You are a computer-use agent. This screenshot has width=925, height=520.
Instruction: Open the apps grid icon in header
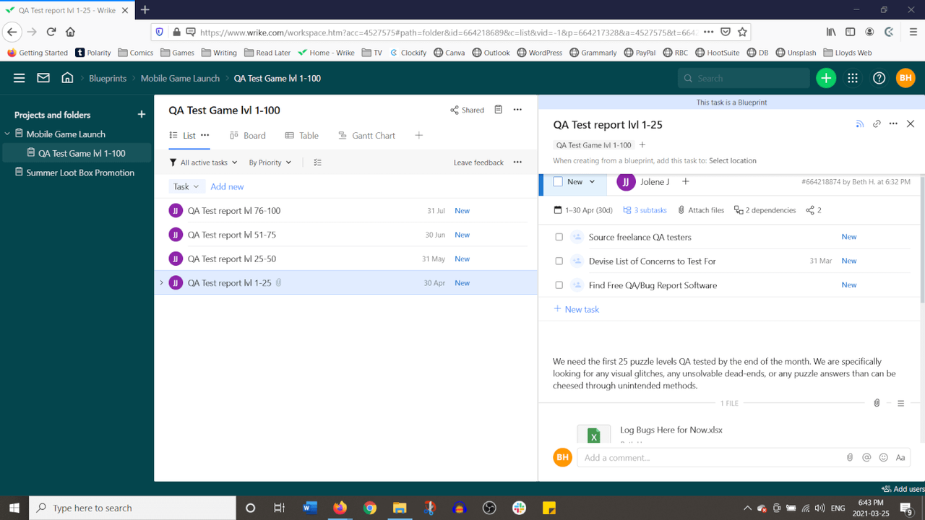click(x=853, y=78)
